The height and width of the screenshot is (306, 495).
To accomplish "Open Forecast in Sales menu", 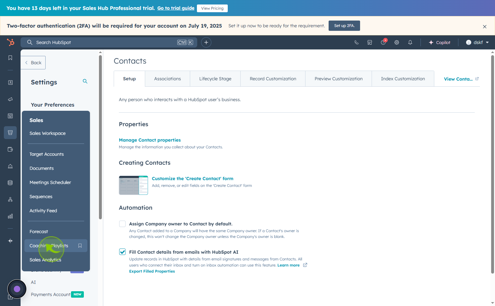I will point(39,232).
